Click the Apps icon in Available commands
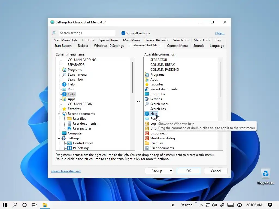The height and width of the screenshot is (209, 279). [147, 79]
